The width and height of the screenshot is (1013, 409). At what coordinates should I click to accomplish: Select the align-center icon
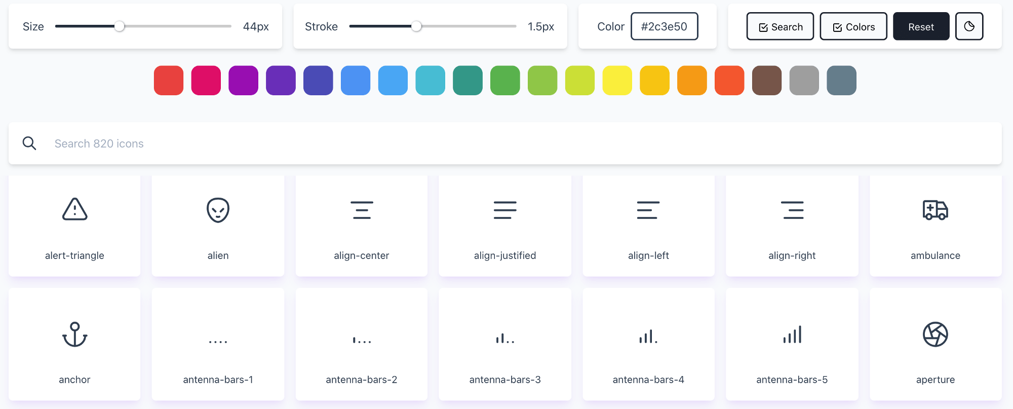(x=362, y=210)
